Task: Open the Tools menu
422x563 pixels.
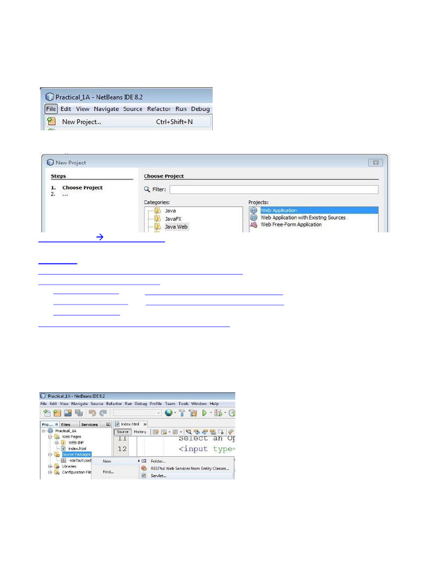Action: 184,404
